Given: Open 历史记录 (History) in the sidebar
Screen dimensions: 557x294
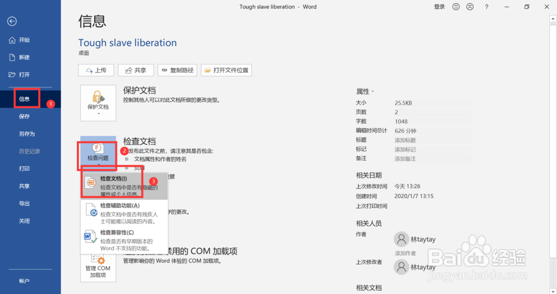Looking at the screenshot, I should [31, 151].
